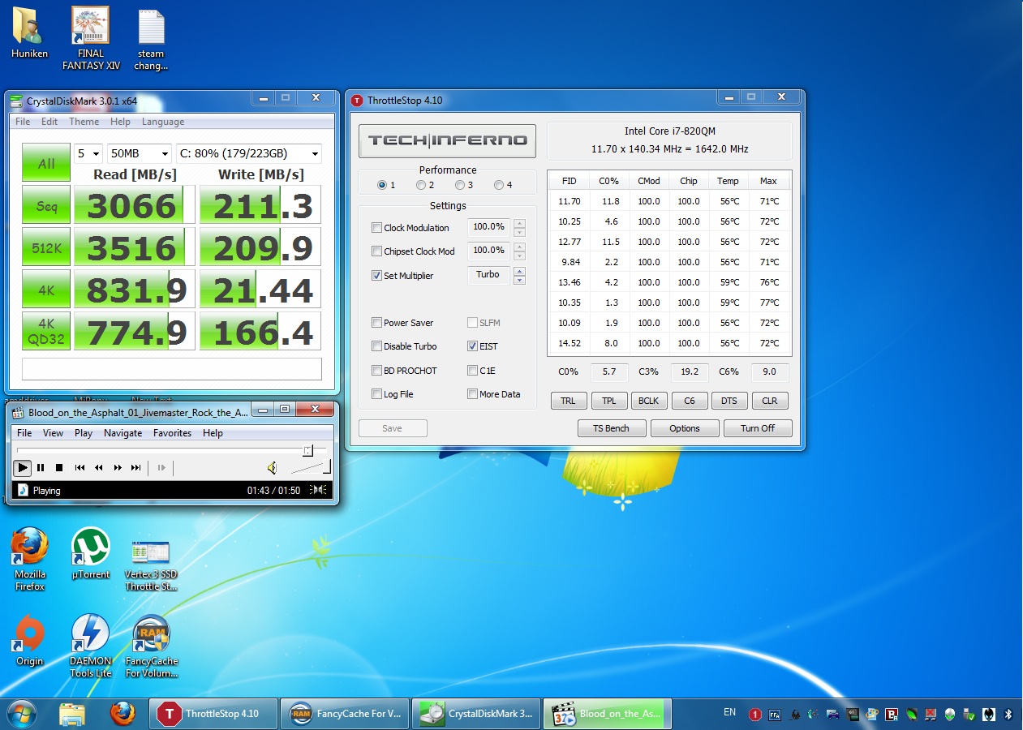The height and width of the screenshot is (730, 1023).
Task: Select the Huniken folder icon
Action: 29,33
